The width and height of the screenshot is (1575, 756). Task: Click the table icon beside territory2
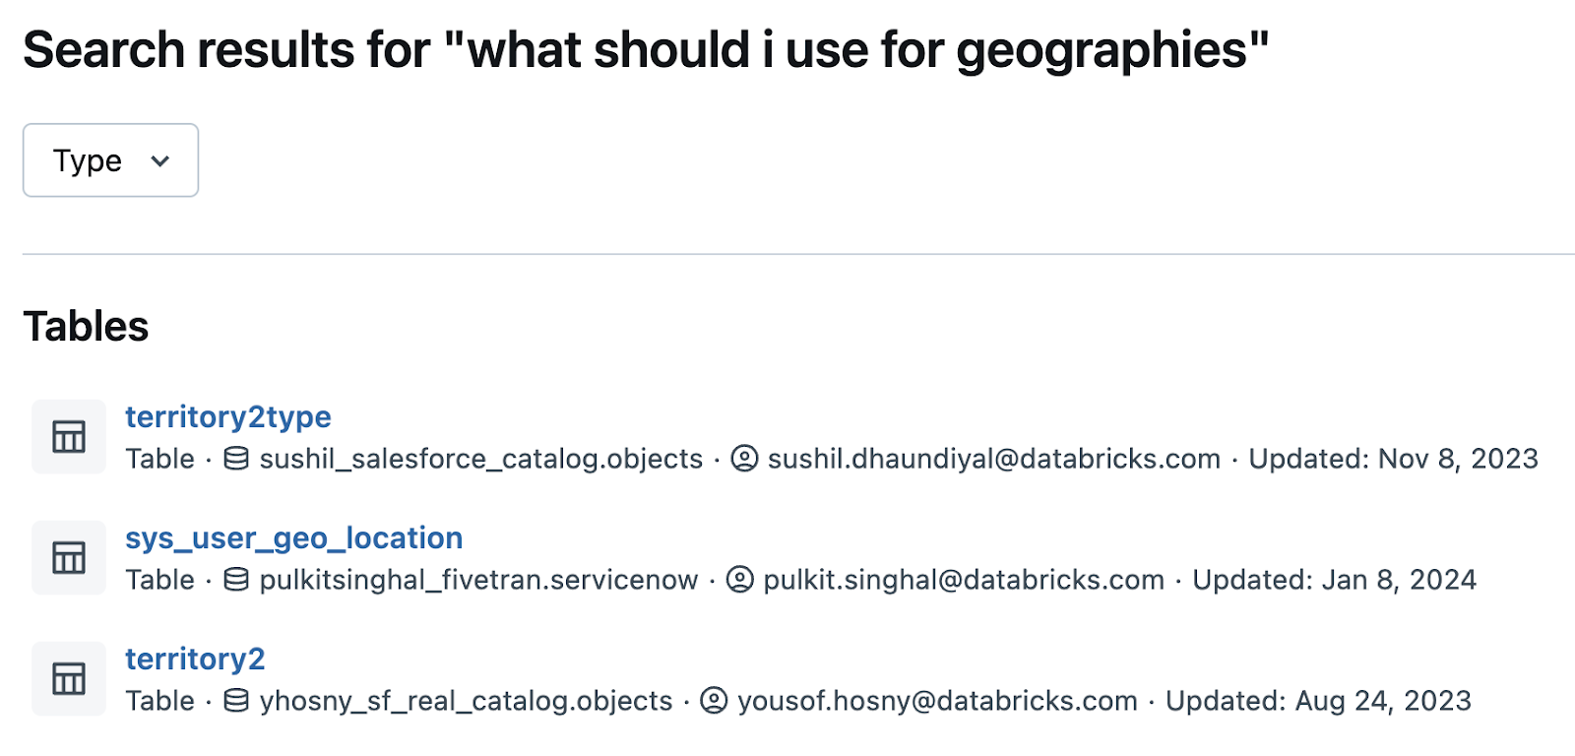69,678
